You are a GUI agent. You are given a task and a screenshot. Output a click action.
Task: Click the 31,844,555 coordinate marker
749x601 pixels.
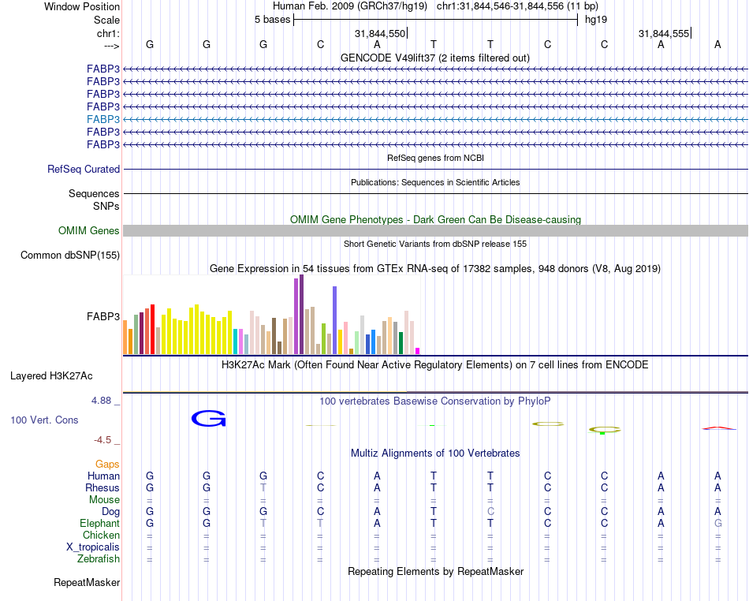pyautogui.click(x=664, y=33)
